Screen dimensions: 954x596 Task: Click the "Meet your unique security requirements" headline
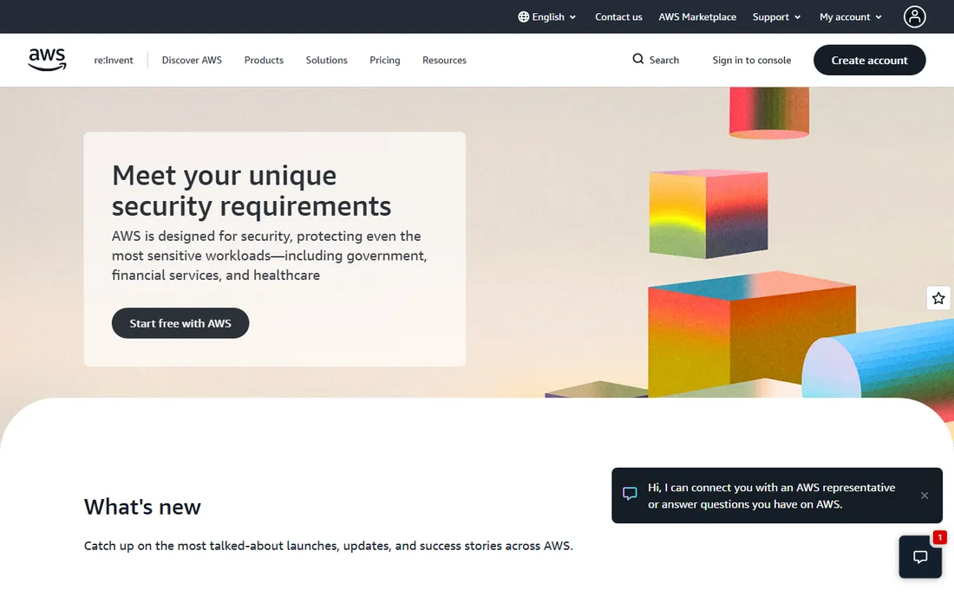(252, 191)
